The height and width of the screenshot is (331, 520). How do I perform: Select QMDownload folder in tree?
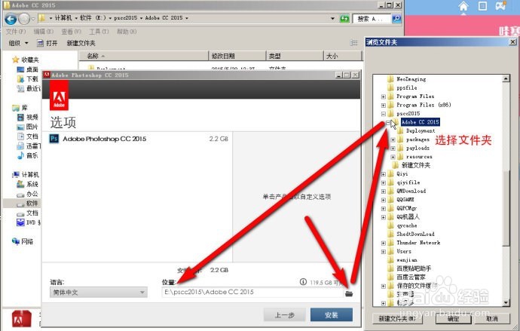(411, 191)
